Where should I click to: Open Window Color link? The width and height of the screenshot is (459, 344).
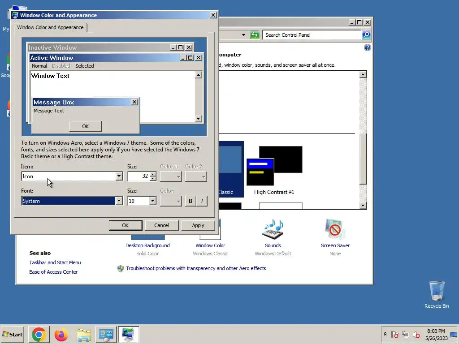(x=210, y=245)
